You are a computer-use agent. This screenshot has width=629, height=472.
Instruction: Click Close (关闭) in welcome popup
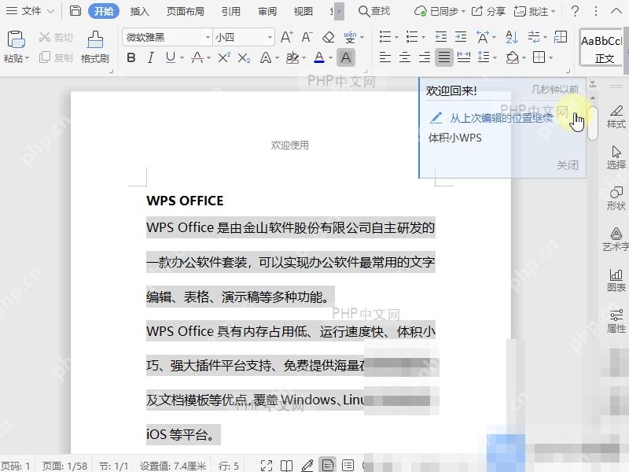pos(567,165)
